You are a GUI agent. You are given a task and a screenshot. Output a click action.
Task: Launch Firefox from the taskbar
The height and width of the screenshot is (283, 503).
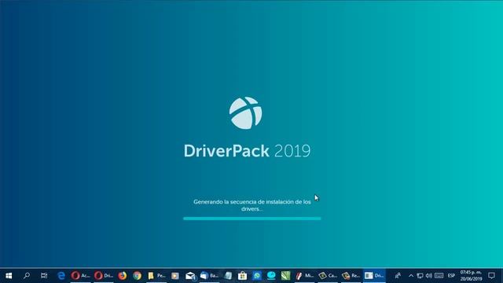123,276
